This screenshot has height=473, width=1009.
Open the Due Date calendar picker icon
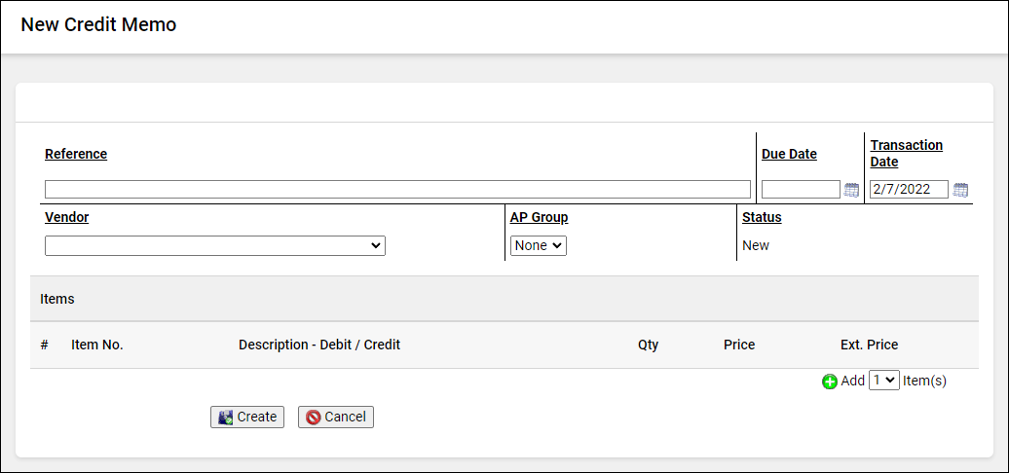pyautogui.click(x=851, y=190)
